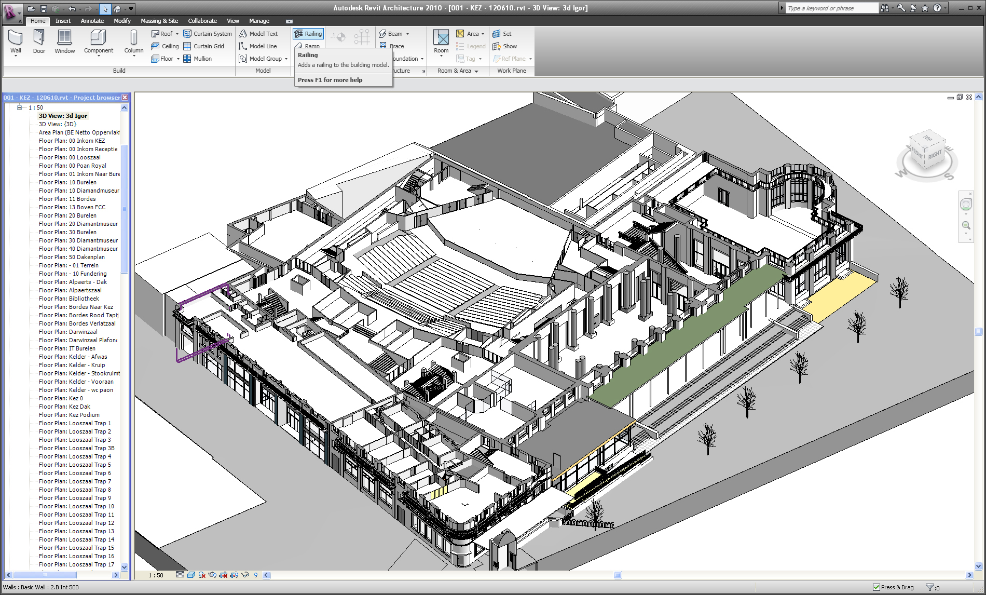This screenshot has height=595, width=986.
Task: Choose the Curtain System tool
Action: (x=208, y=34)
